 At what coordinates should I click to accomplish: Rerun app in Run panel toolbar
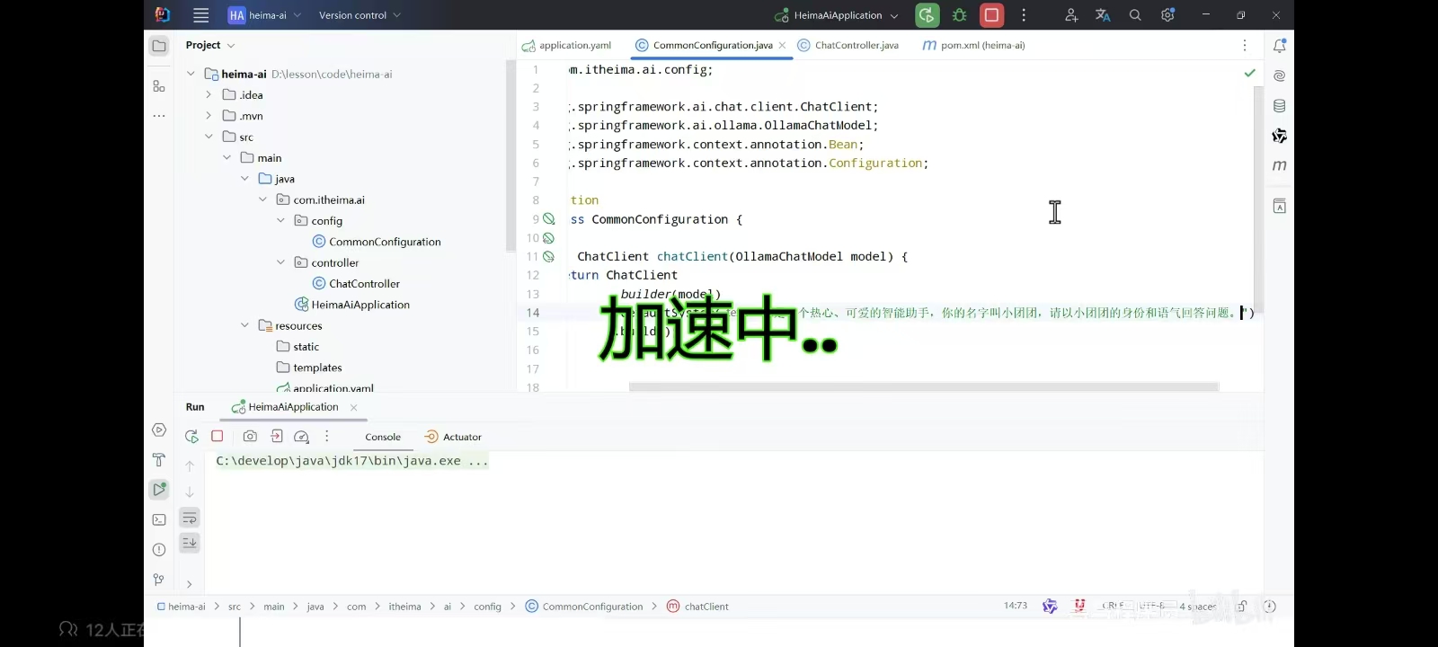coord(191,437)
